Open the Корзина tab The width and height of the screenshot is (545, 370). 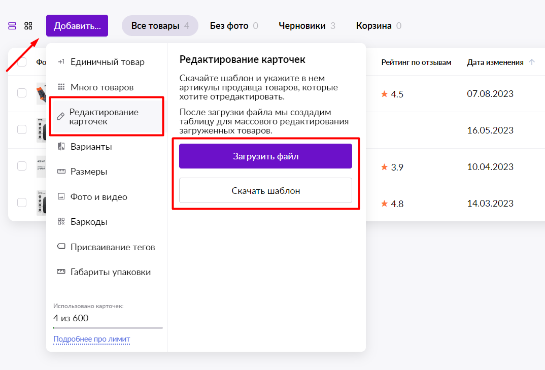tap(379, 26)
